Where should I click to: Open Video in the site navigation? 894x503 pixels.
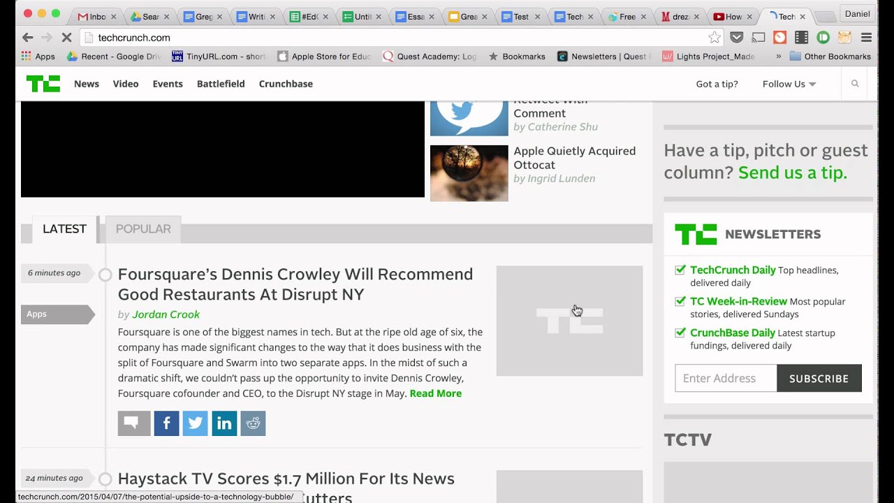pyautogui.click(x=126, y=84)
